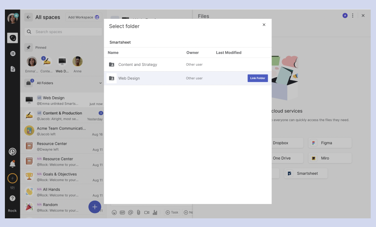Open the recent activity clock icon
The image size is (376, 227).
click(12, 152)
